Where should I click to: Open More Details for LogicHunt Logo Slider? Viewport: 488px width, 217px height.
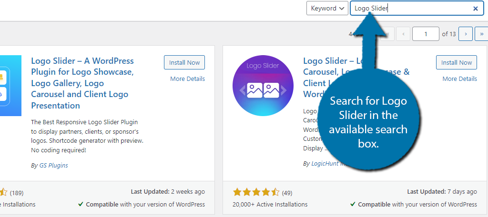click(x=460, y=79)
